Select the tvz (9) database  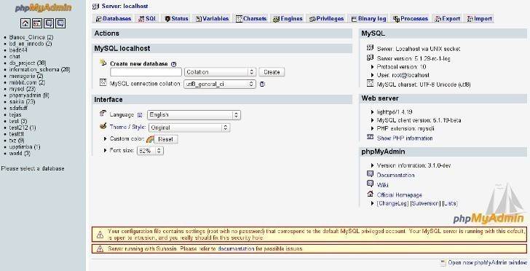[17, 141]
